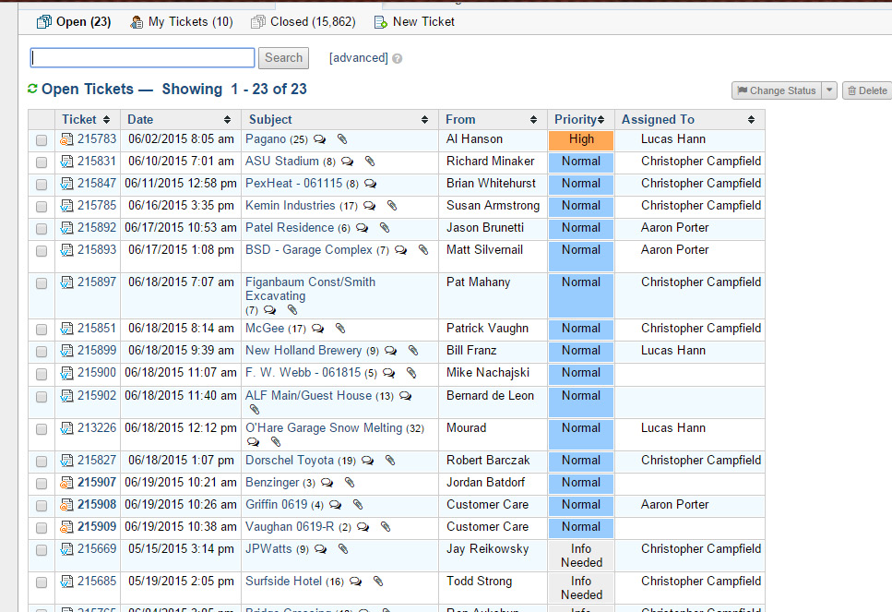
Task: Click the paperclip on Benzinger row
Action: [350, 483]
